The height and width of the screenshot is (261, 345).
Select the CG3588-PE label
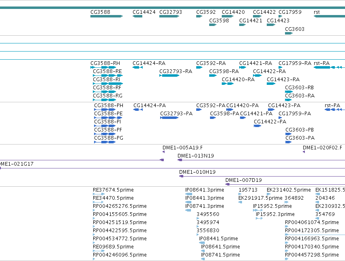click(109, 114)
